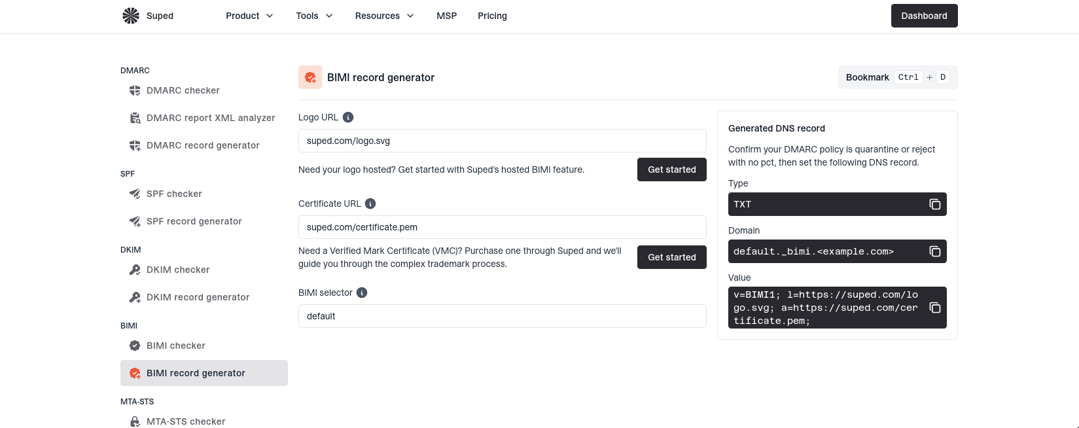
Task: Open the BIMI checker tool
Action: 204,346
